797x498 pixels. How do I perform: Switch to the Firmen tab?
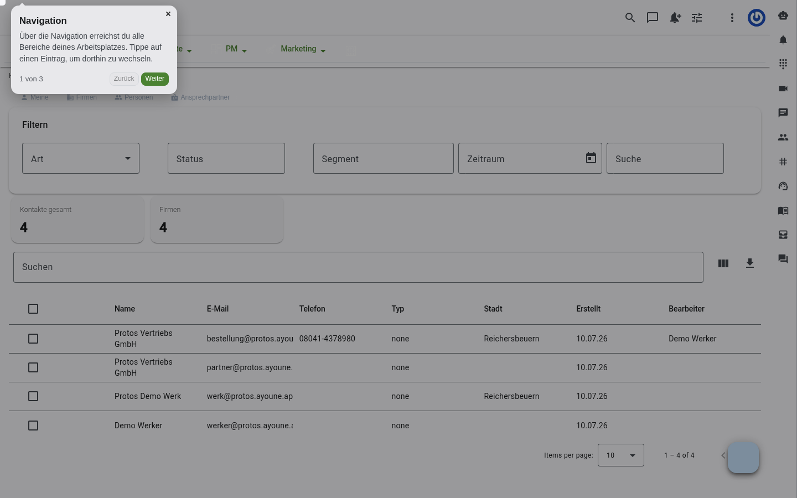82,97
